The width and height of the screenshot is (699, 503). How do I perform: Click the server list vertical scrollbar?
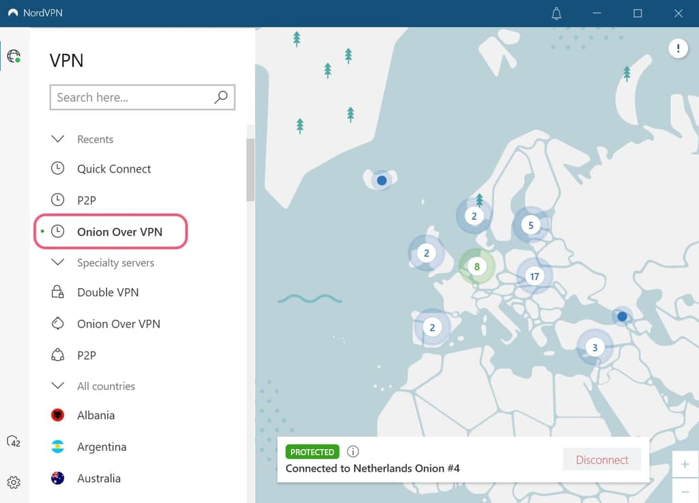point(251,171)
